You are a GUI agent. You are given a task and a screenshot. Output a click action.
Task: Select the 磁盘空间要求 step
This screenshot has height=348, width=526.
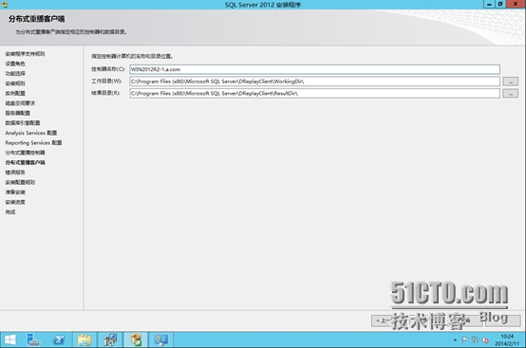(x=20, y=103)
